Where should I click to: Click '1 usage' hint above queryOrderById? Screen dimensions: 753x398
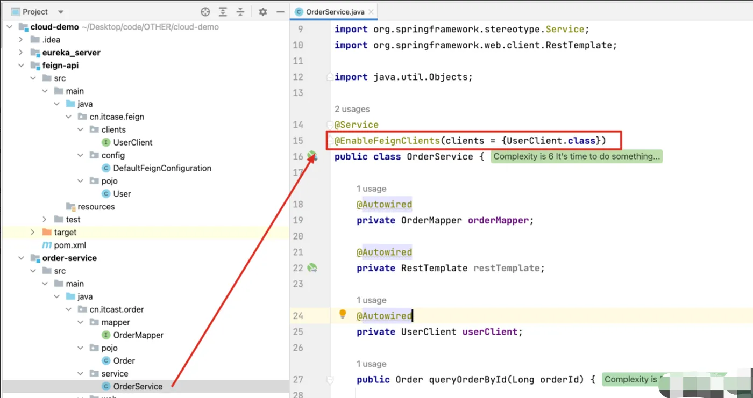[372, 364]
